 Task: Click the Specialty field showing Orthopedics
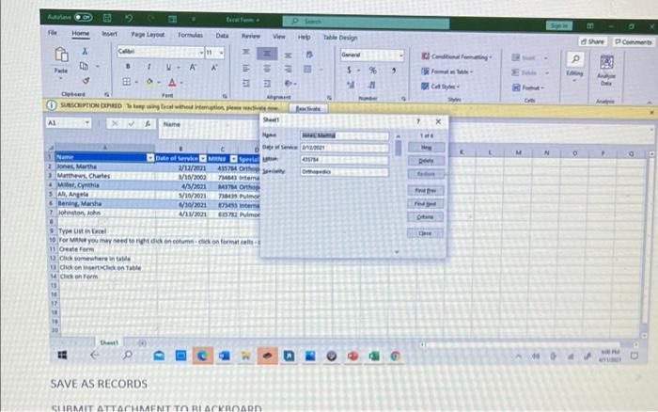344,171
